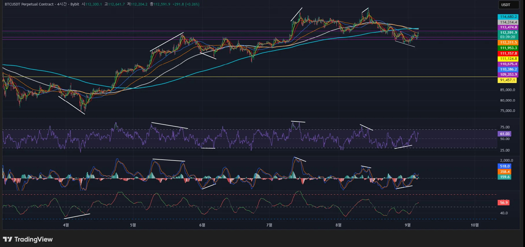Select the yellow 91,457.1 horizontal line label
Viewport: 525px width, 247px height.
click(507, 80)
